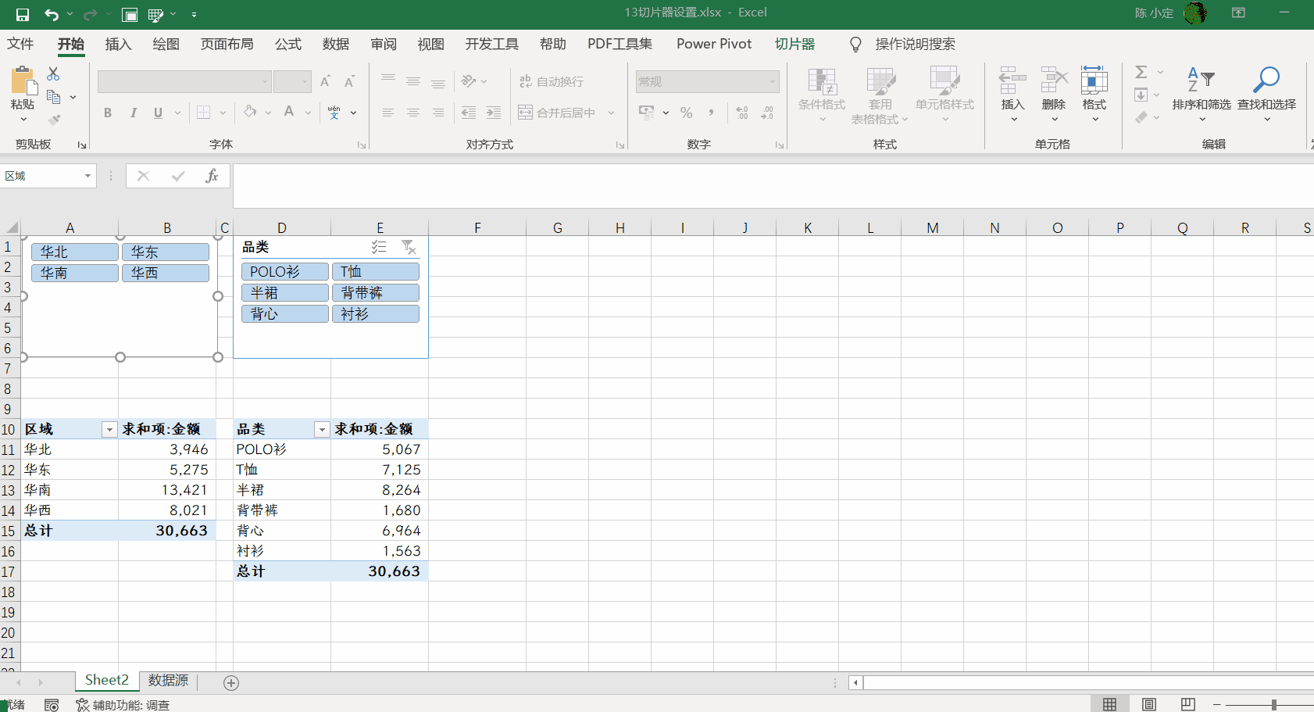The width and height of the screenshot is (1314, 712).
Task: Switch to the 数据 ribbon tab
Action: pyautogui.click(x=335, y=44)
